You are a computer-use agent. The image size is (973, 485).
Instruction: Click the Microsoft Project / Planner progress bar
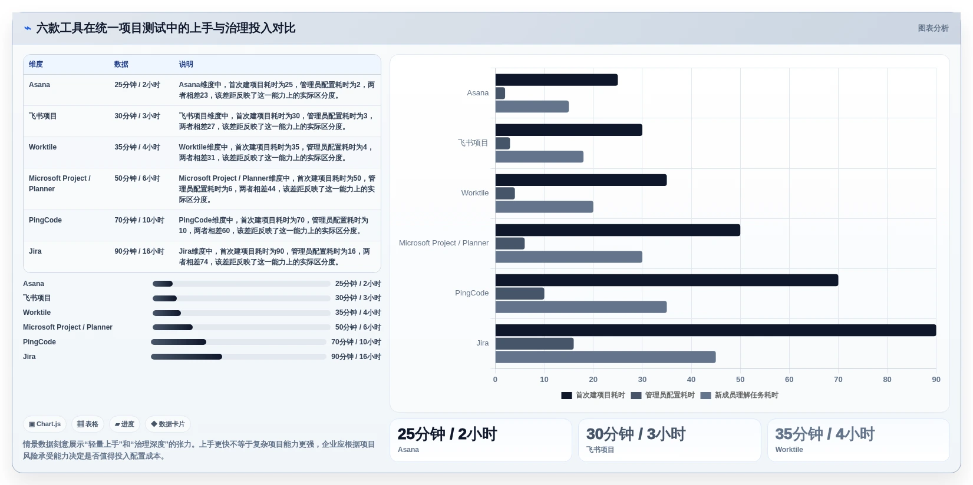(242, 327)
